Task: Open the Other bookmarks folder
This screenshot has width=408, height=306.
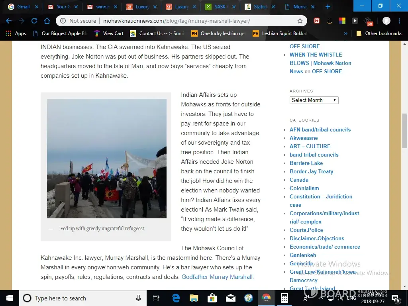Action: point(379,33)
